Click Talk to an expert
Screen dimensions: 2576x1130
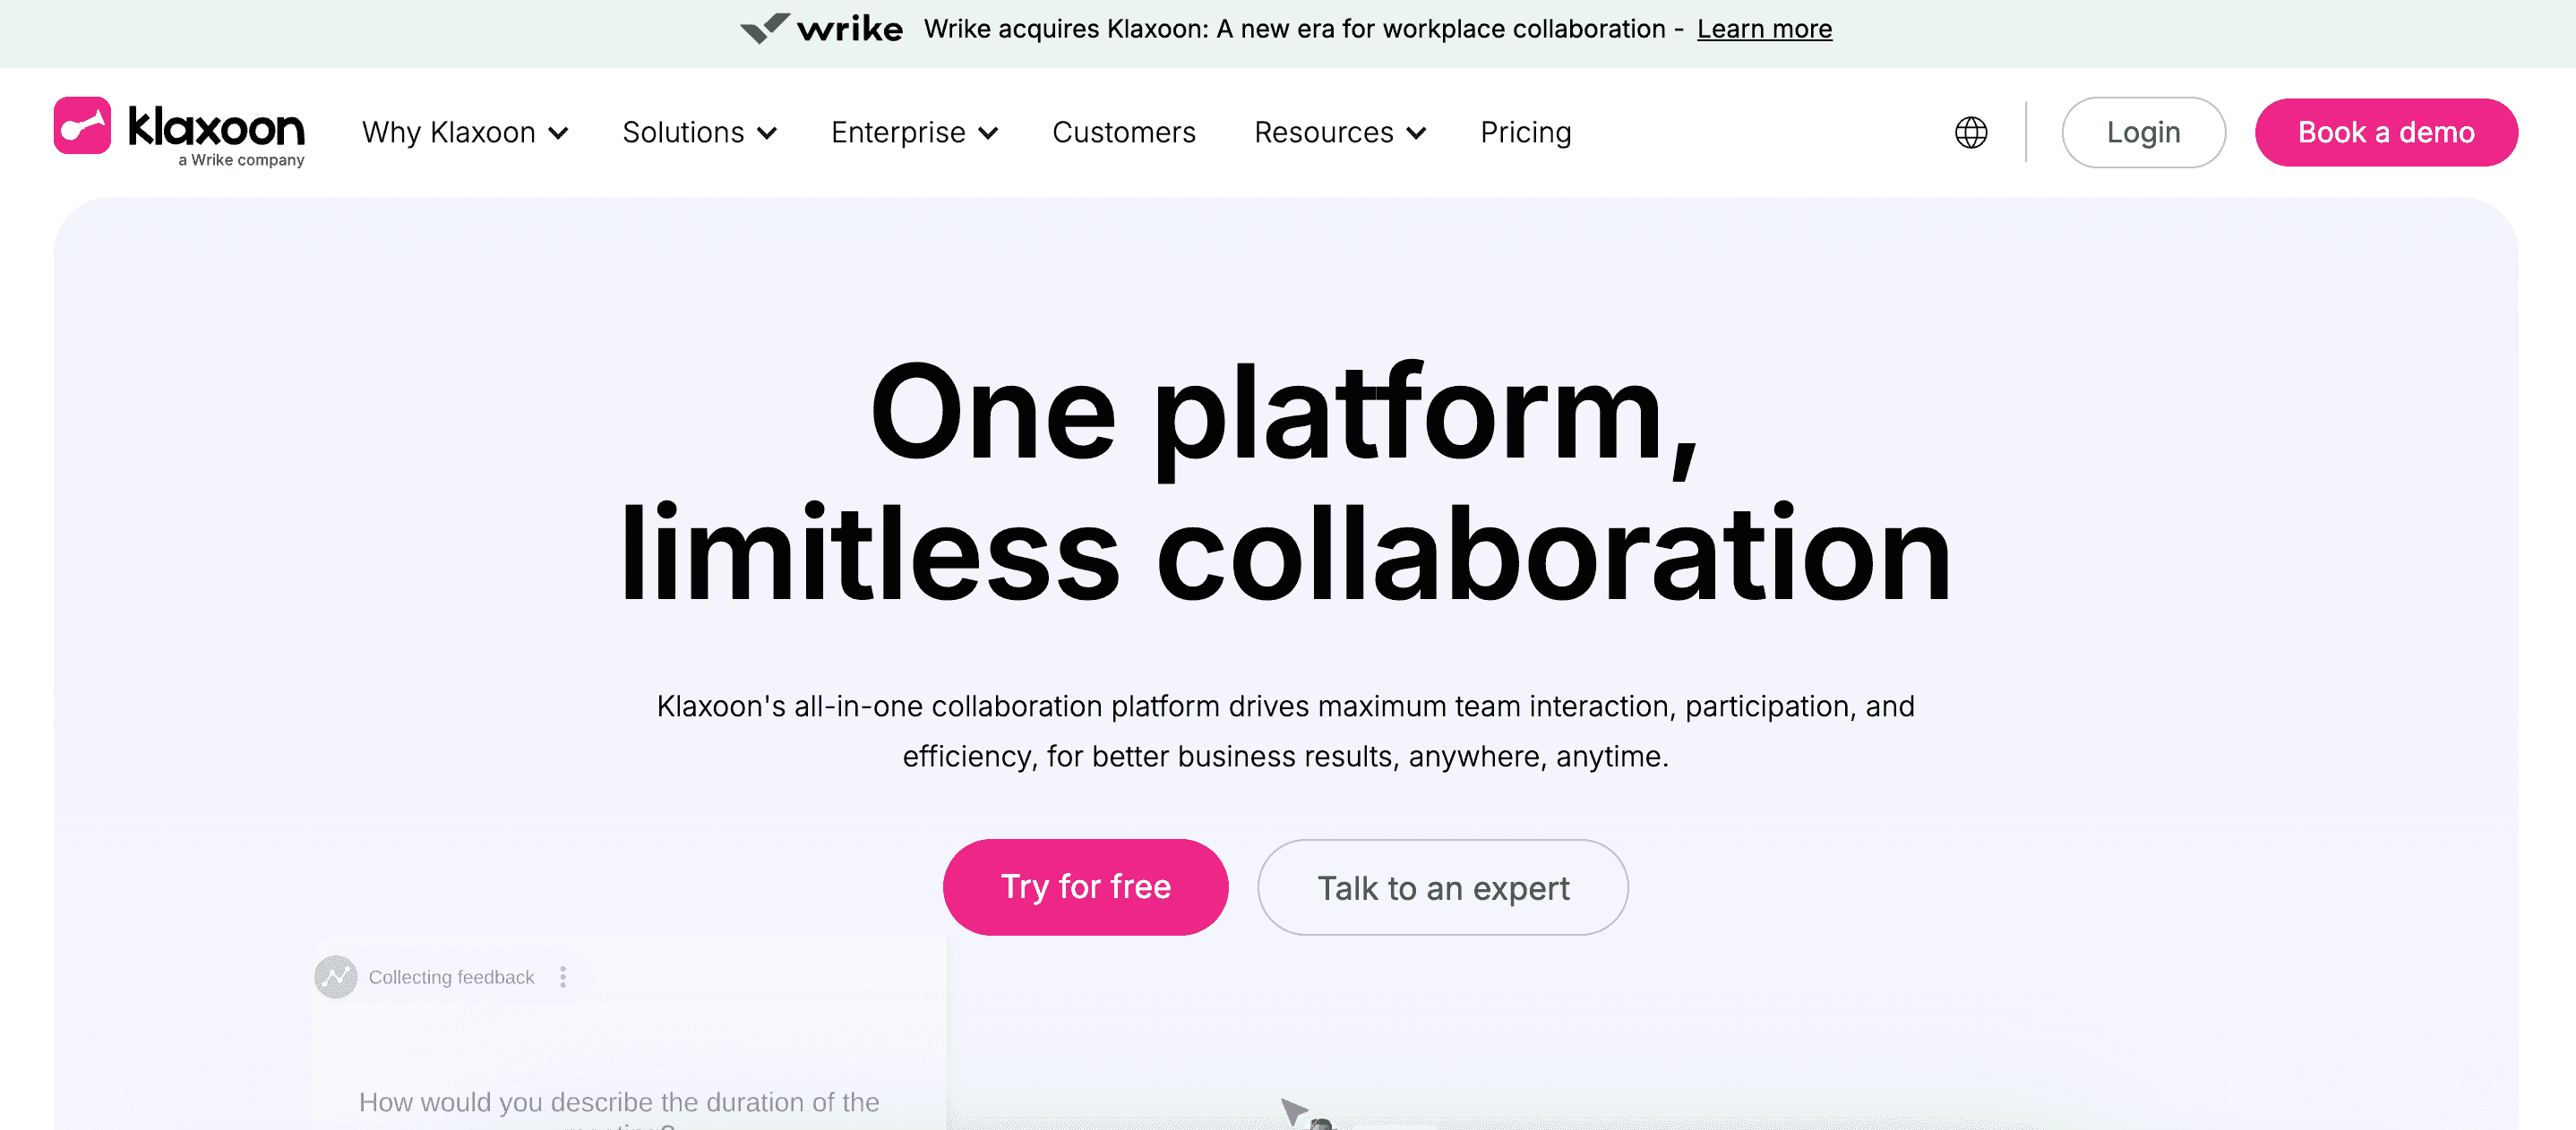tap(1442, 887)
